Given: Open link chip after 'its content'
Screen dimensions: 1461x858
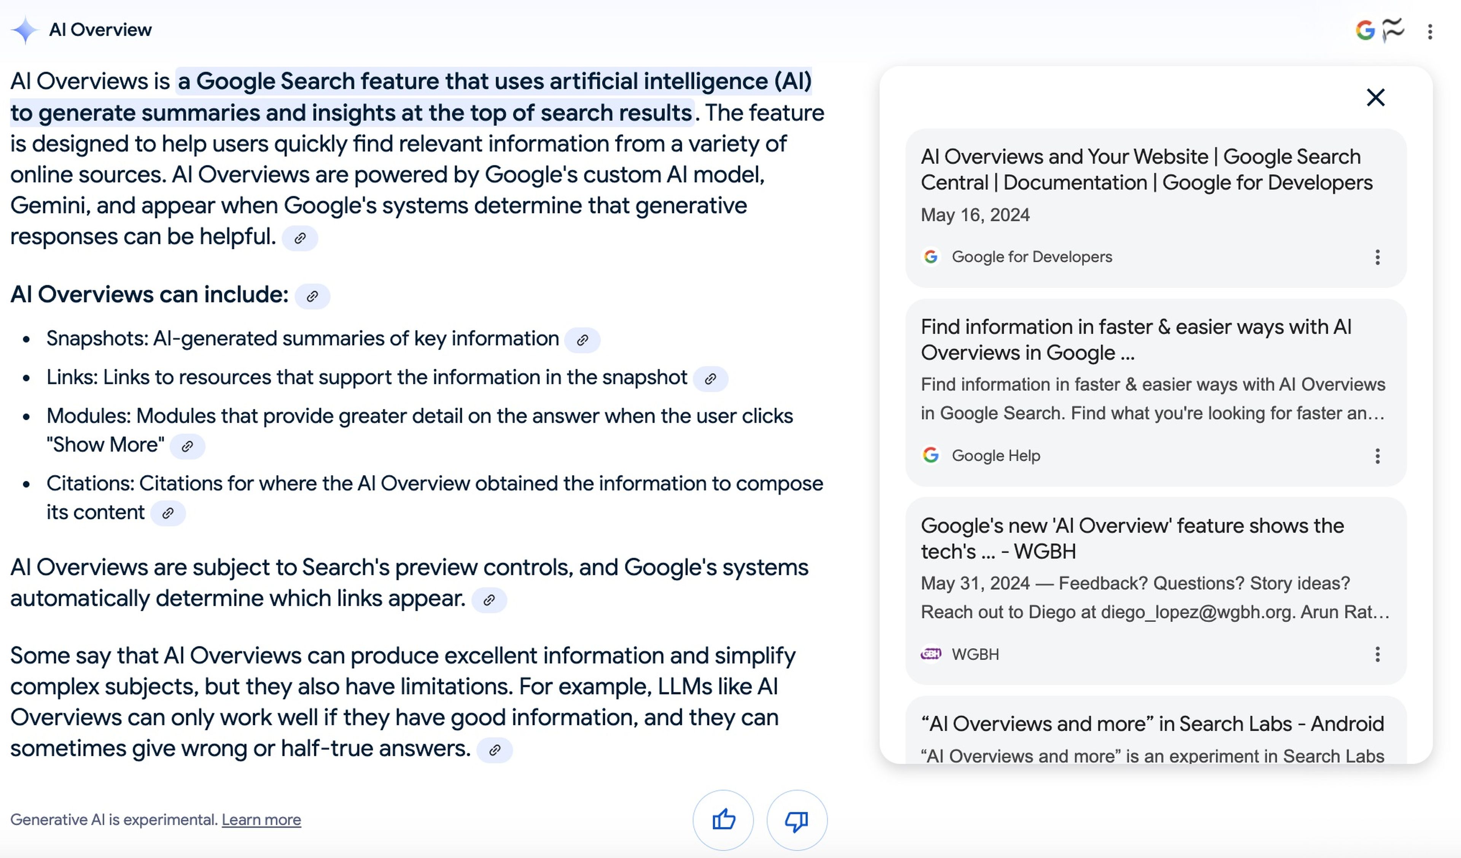Looking at the screenshot, I should 168,513.
